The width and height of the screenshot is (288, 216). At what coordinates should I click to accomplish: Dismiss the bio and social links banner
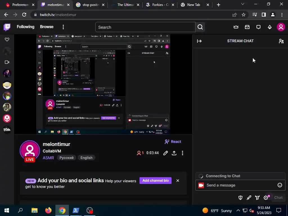[178, 181]
